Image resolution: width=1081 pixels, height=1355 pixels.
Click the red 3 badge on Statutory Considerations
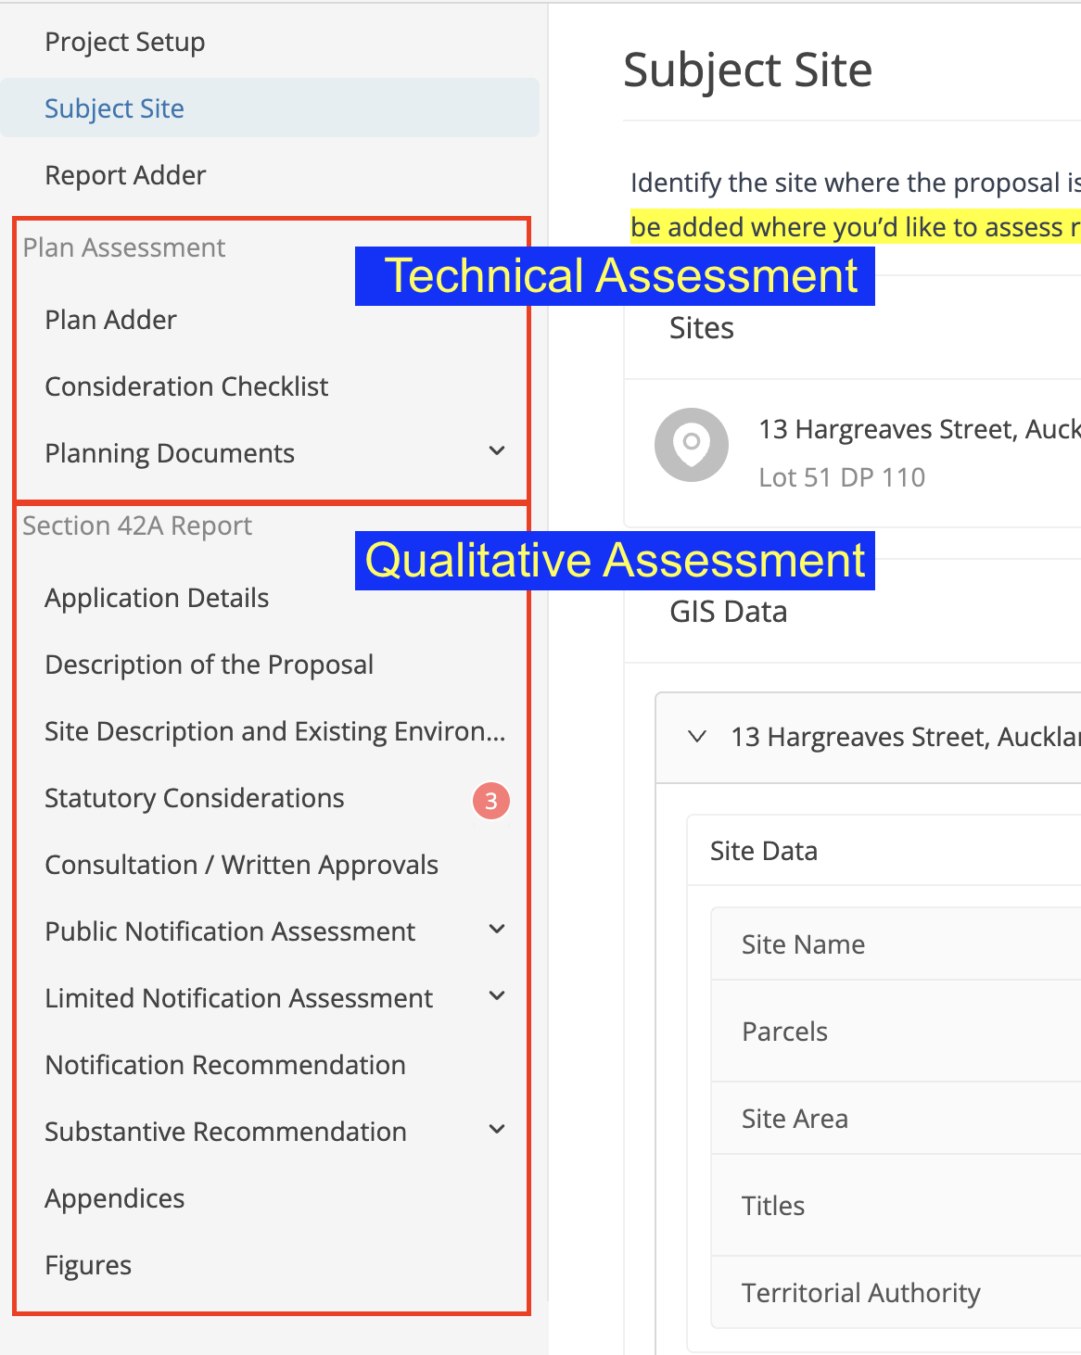click(491, 801)
